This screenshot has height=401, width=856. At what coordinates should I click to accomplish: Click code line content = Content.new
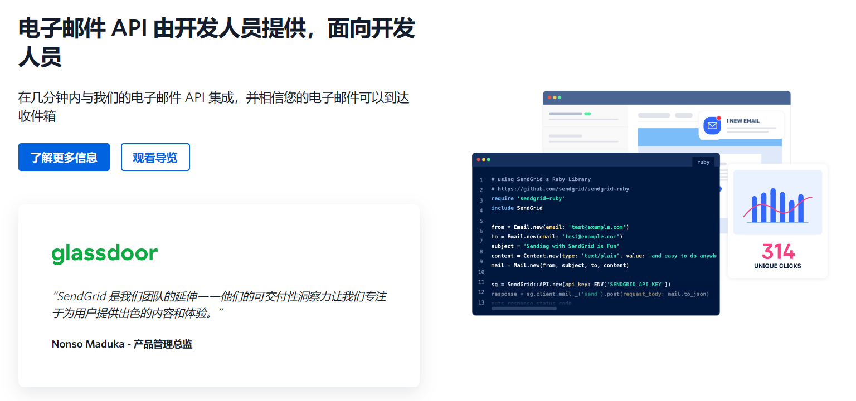[604, 256]
